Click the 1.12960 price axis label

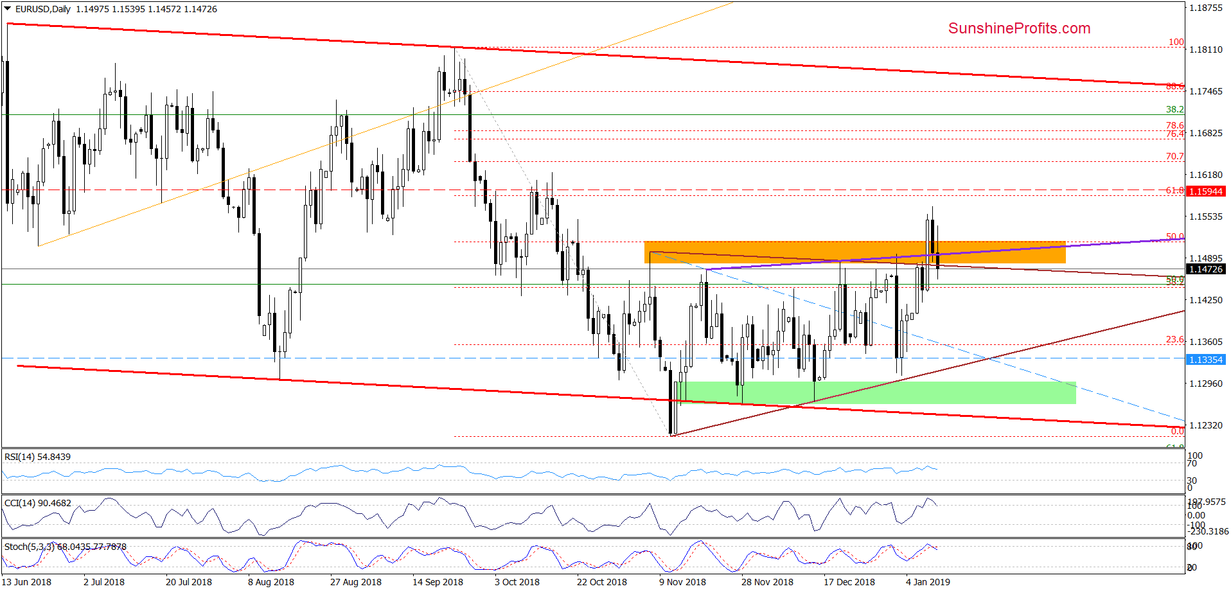click(x=1206, y=384)
